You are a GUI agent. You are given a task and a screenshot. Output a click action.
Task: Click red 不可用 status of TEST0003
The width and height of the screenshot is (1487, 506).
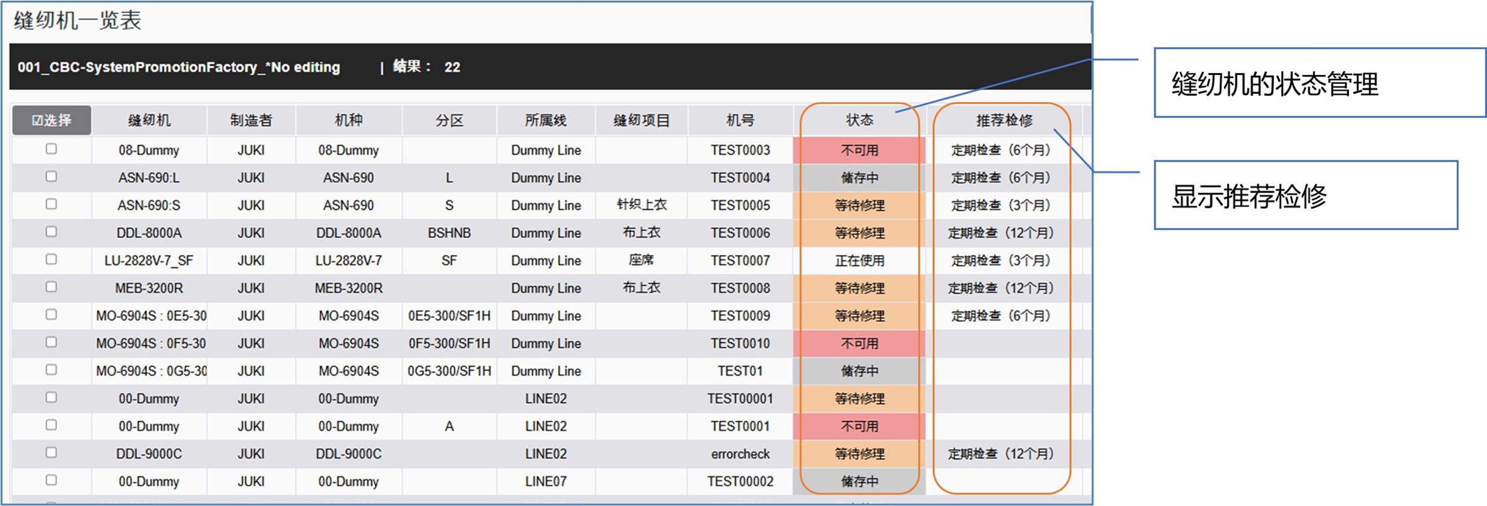[859, 150]
